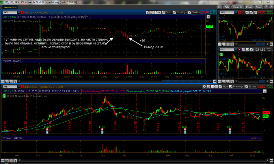
Task: Select the Flexible Grid tab
Action: (10, 7)
